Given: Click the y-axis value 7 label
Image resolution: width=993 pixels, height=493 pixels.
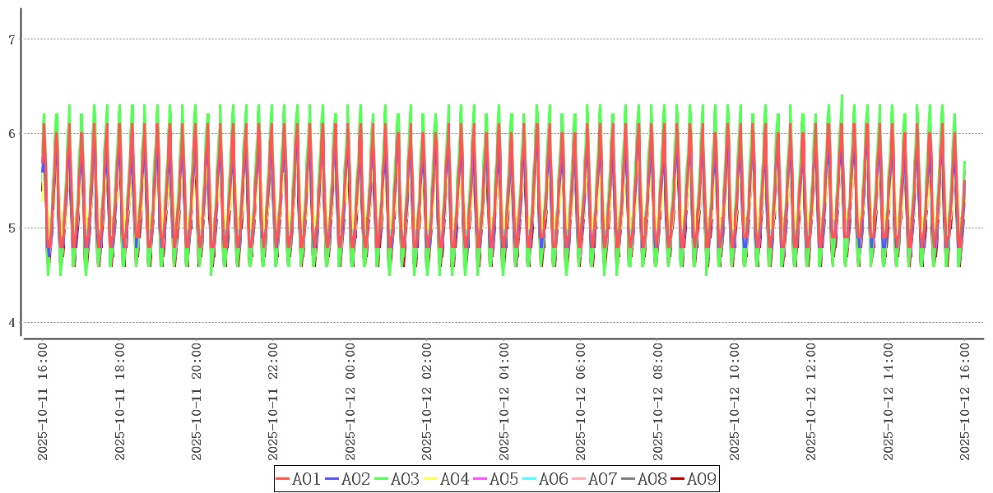Looking at the screenshot, I should click(x=12, y=39).
